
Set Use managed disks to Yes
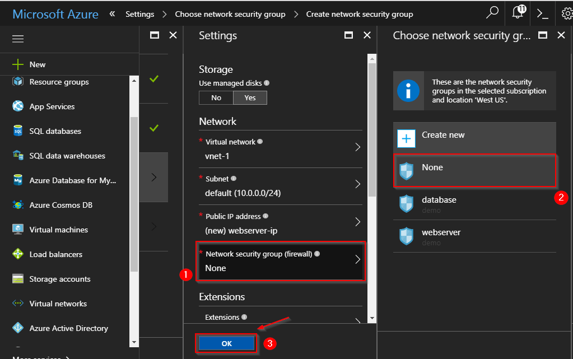pyautogui.click(x=250, y=97)
